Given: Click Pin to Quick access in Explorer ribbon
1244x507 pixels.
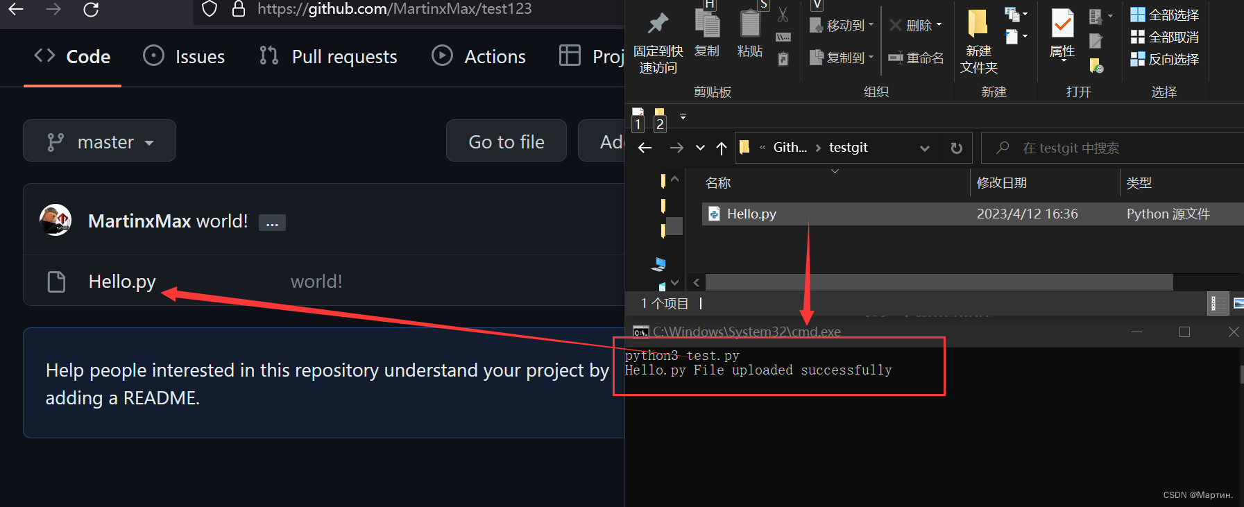Looking at the screenshot, I should pos(658,42).
